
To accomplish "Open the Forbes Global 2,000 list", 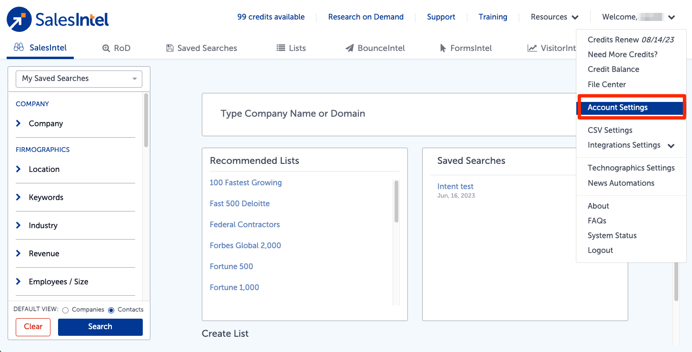I will click(246, 245).
